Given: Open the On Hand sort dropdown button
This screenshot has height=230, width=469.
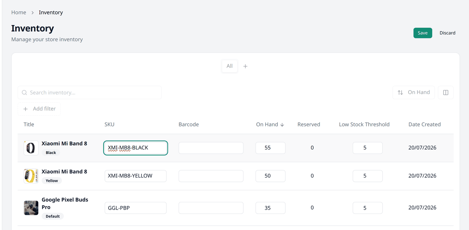Looking at the screenshot, I should click(413, 93).
